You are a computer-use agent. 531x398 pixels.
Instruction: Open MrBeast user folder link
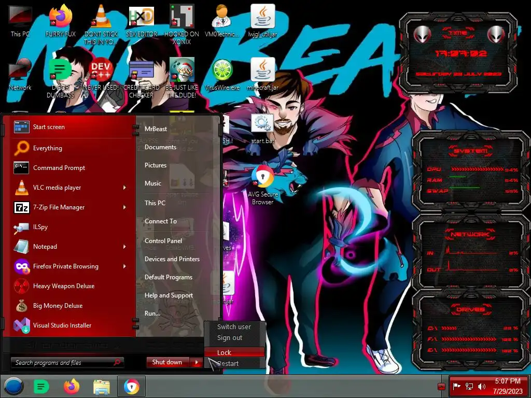(x=156, y=129)
